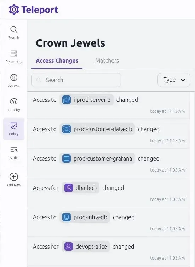The height and width of the screenshot is (267, 195).
Task: Switch to the Matchers tab
Action: pos(107,60)
